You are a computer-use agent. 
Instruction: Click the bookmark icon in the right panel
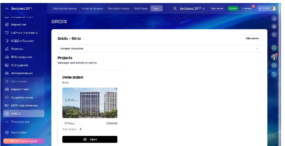[x=274, y=74]
